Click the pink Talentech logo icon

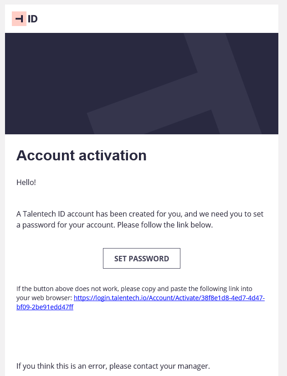[19, 19]
